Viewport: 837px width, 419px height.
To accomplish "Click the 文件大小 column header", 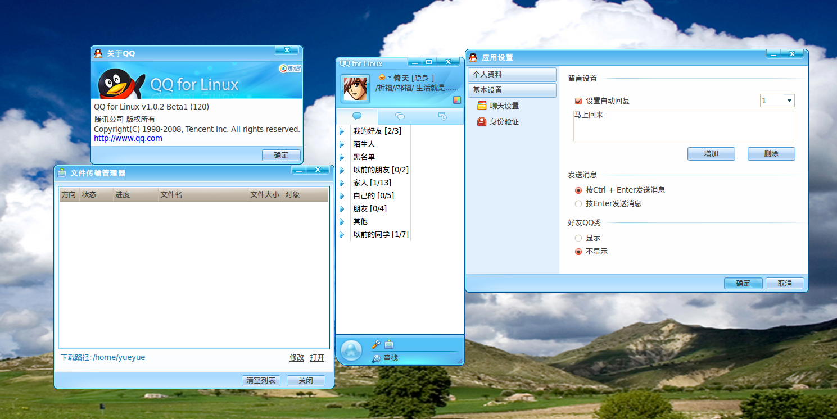I will click(265, 194).
